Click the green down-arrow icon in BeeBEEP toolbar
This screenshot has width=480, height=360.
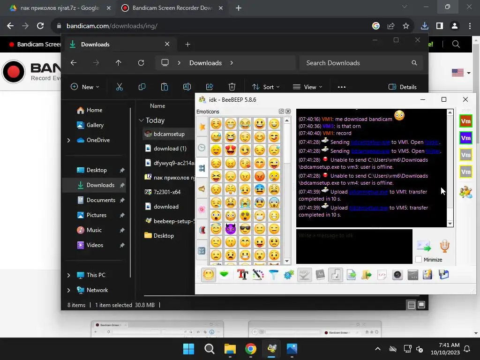pos(224,274)
